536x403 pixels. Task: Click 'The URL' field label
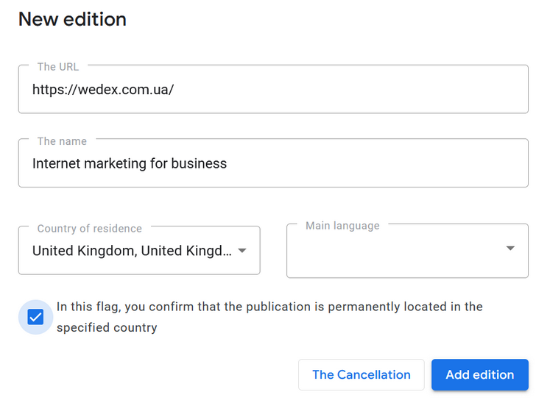(x=58, y=67)
